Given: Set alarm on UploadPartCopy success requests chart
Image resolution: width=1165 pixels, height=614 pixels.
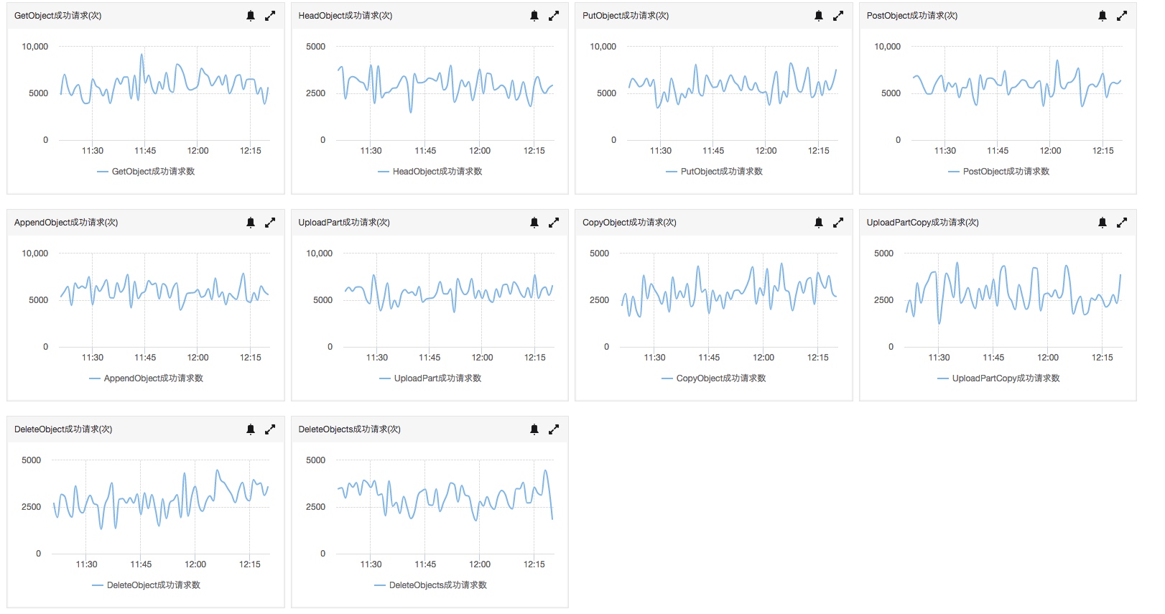Looking at the screenshot, I should (x=1103, y=223).
